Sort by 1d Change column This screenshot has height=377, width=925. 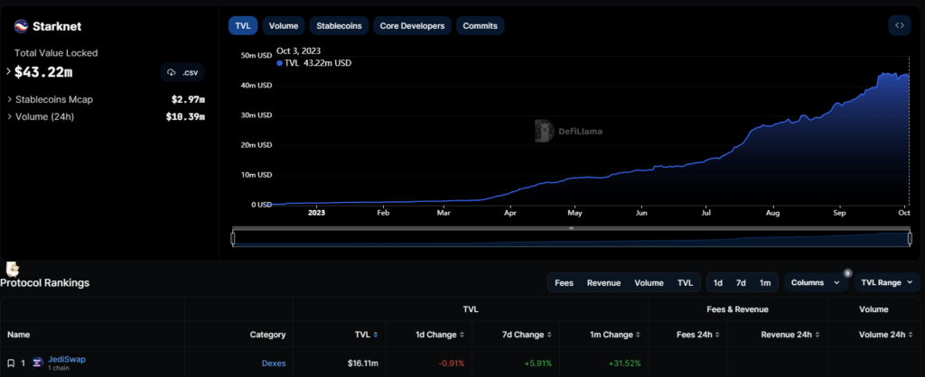click(462, 335)
